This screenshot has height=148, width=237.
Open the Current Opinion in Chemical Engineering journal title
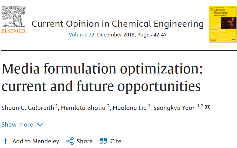point(118,24)
